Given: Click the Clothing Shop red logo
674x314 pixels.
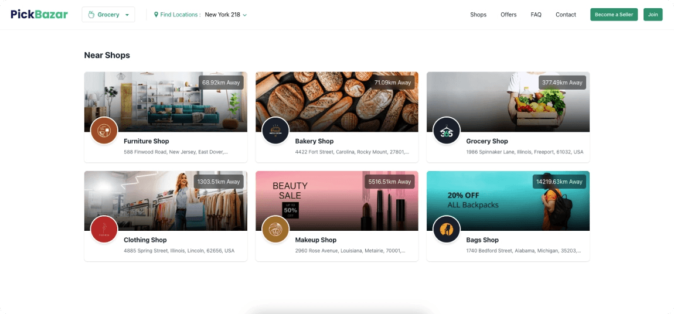Looking at the screenshot, I should [104, 230].
